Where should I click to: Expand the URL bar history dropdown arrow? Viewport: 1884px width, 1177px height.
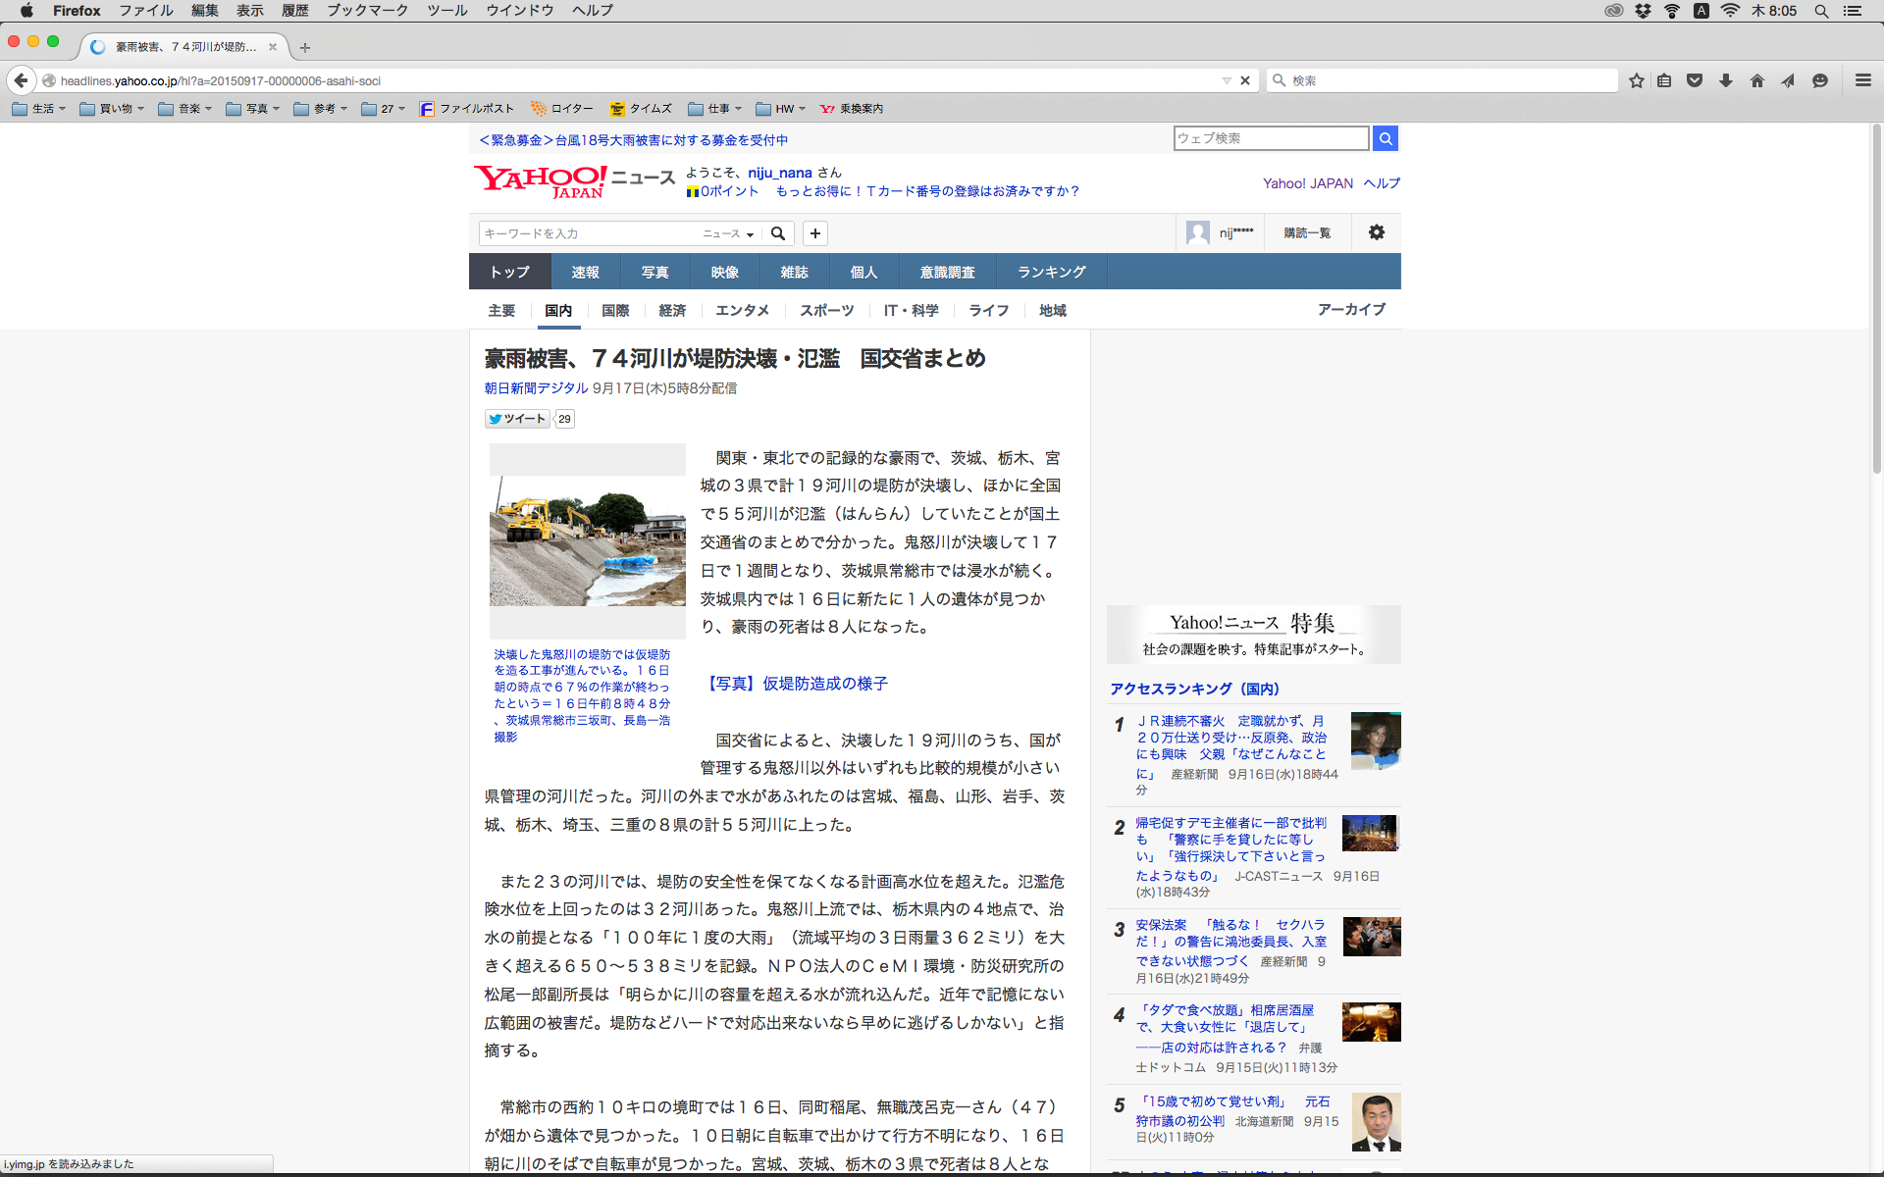click(x=1227, y=80)
